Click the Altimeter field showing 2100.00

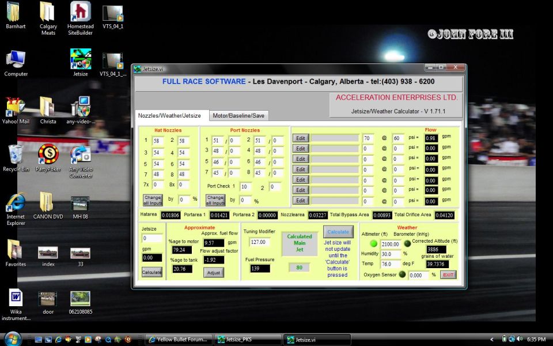click(x=391, y=244)
